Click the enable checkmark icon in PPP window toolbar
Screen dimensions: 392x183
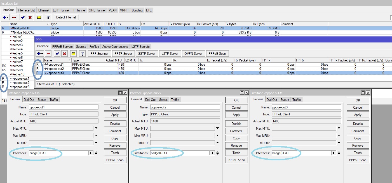[x=57, y=53]
